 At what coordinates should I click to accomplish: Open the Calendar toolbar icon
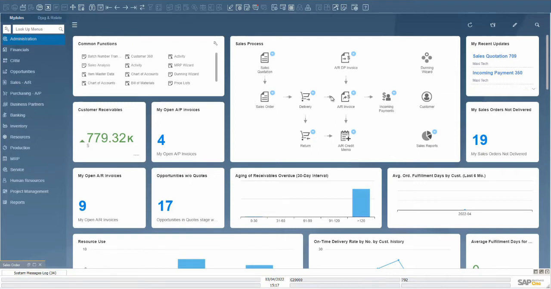(291, 7)
